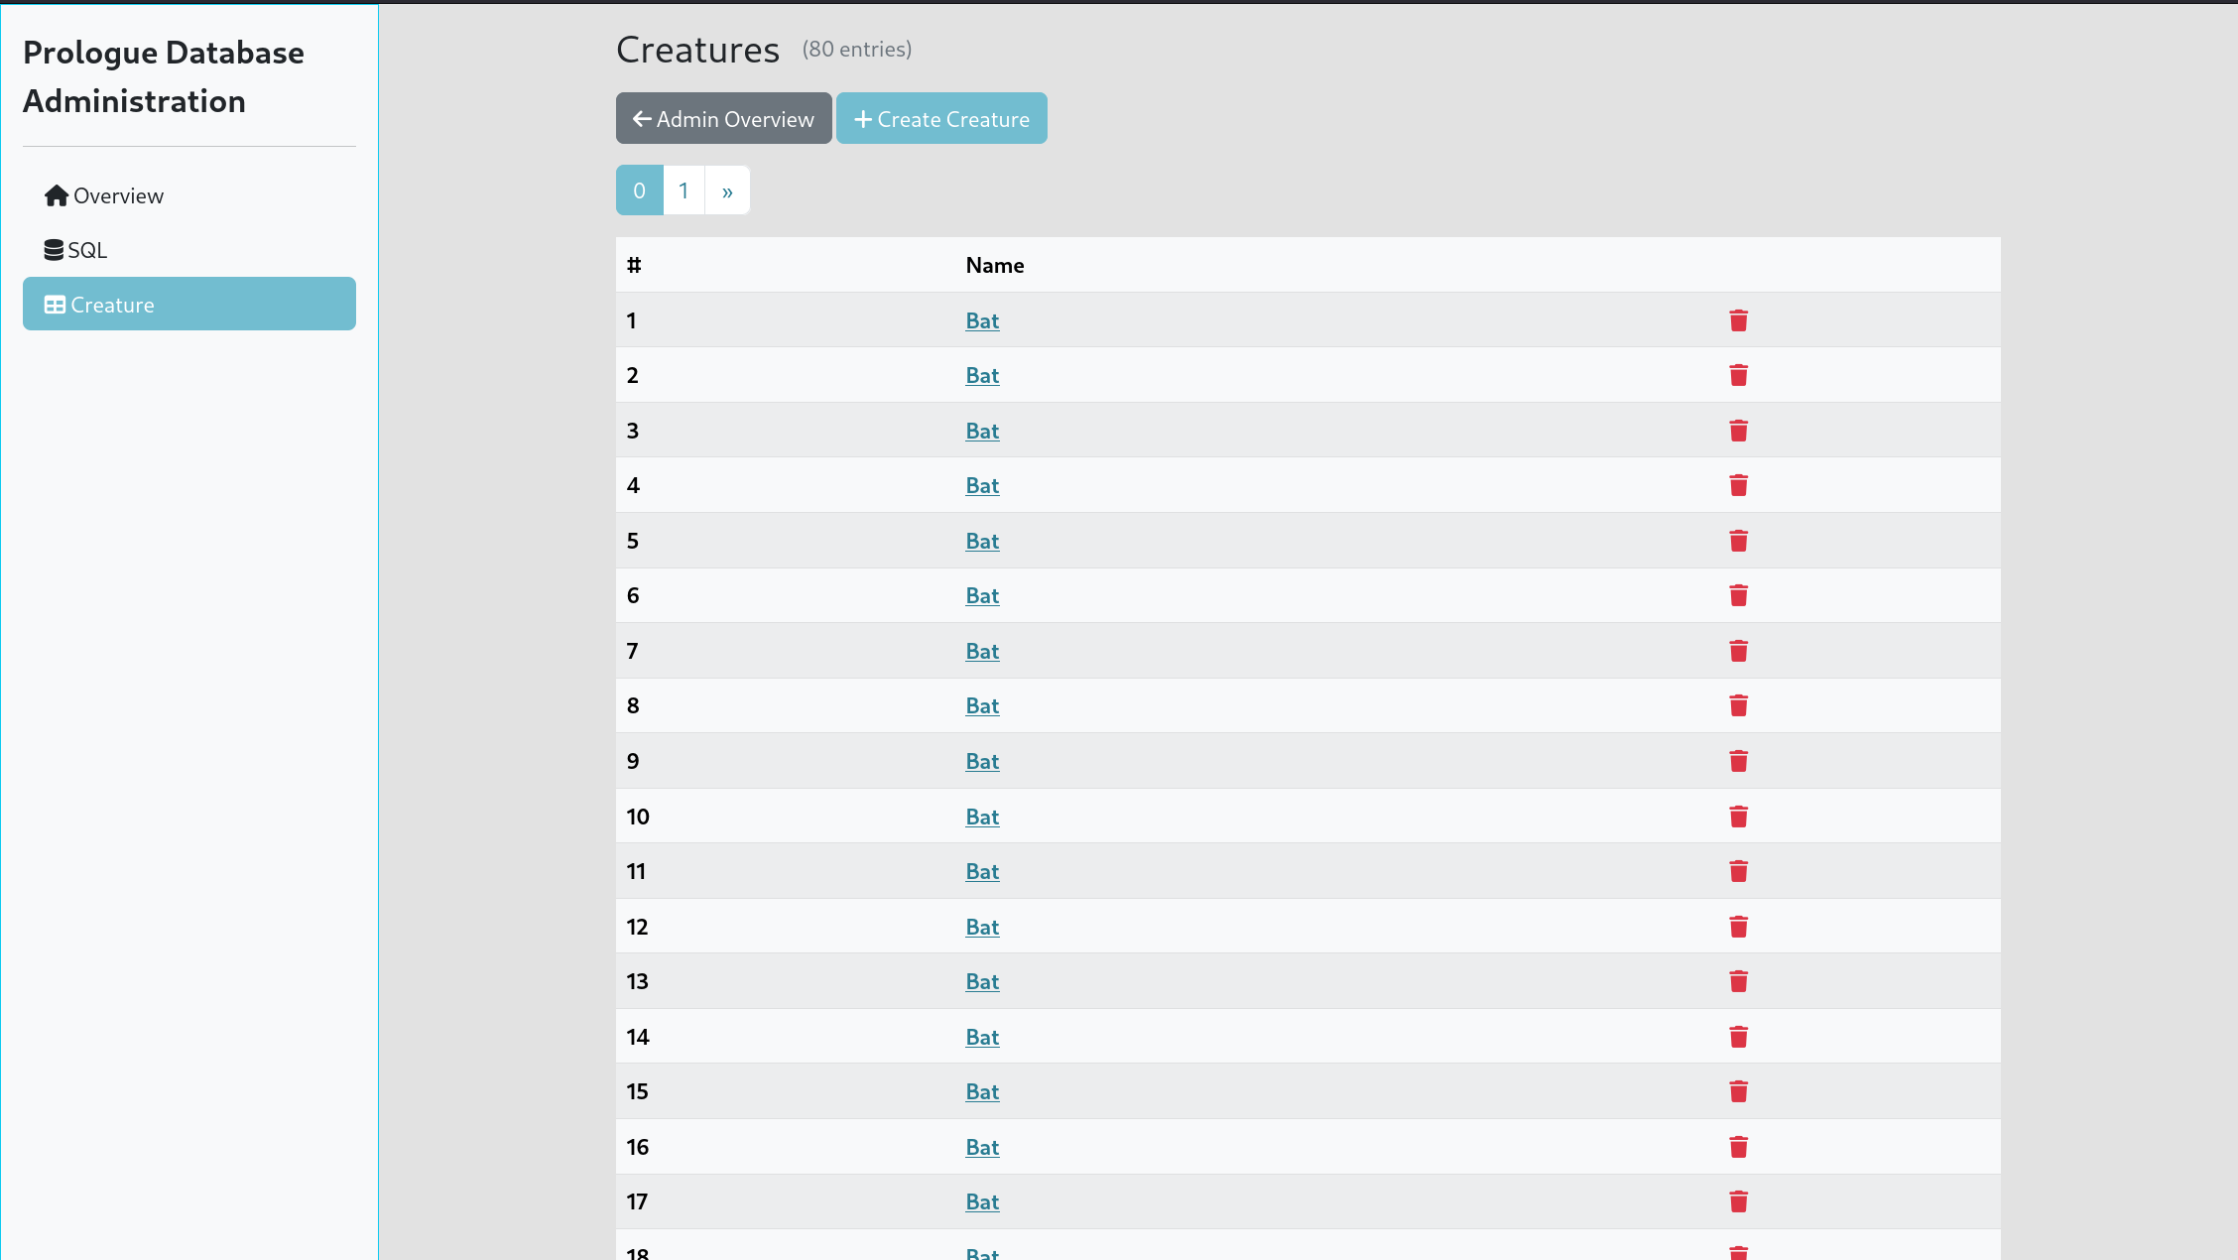Click page 0 pagination tab
2238x1260 pixels.
(x=640, y=190)
